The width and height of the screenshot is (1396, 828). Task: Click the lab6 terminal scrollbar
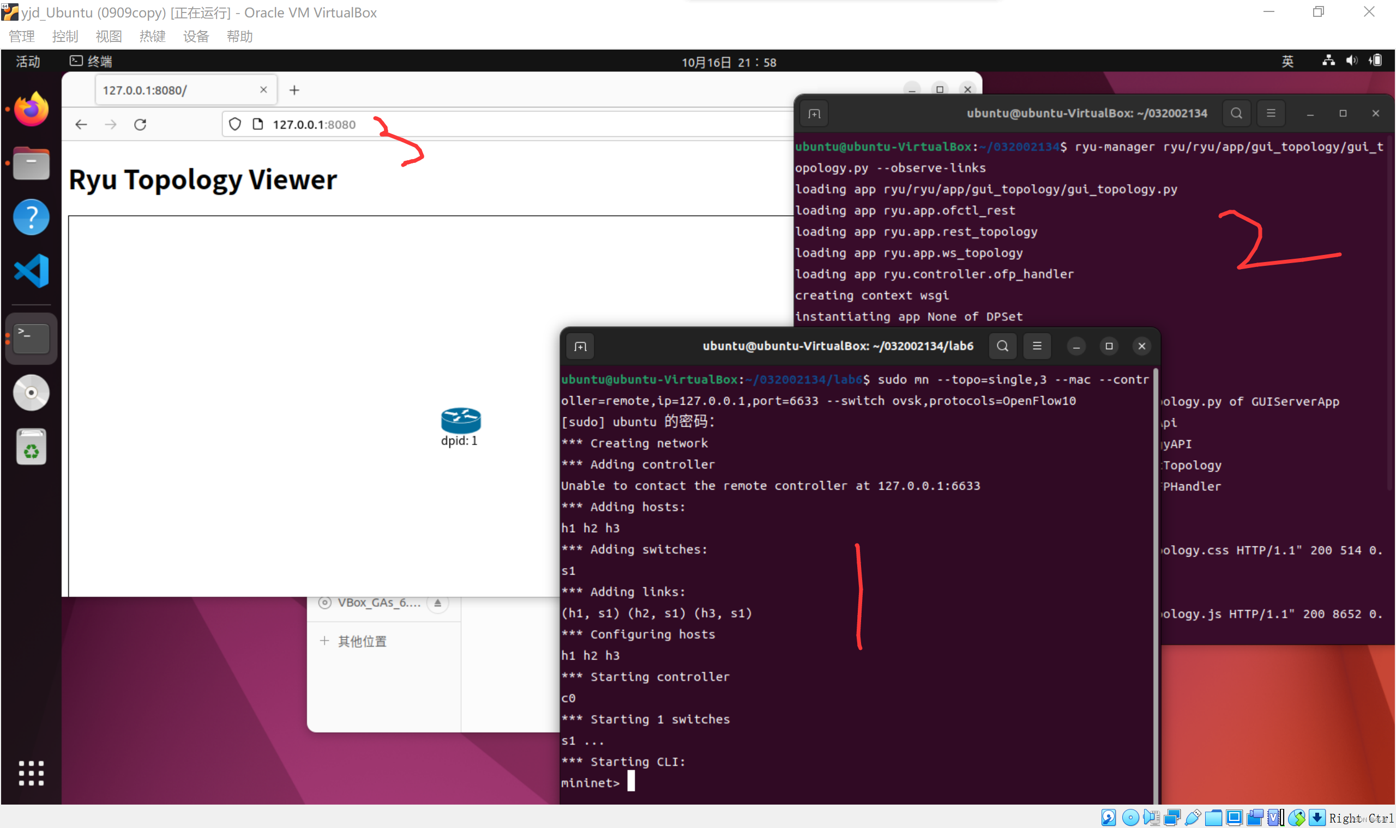click(x=1156, y=586)
